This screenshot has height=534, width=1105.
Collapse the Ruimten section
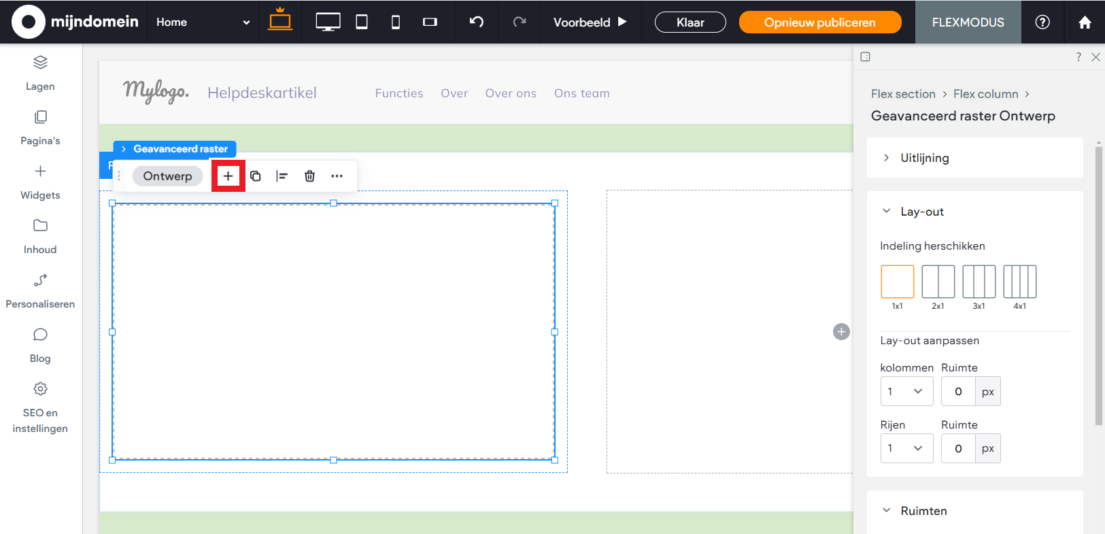(x=975, y=511)
